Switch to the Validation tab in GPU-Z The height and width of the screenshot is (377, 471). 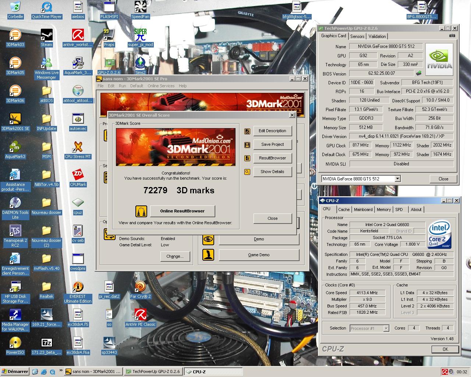tap(377, 36)
